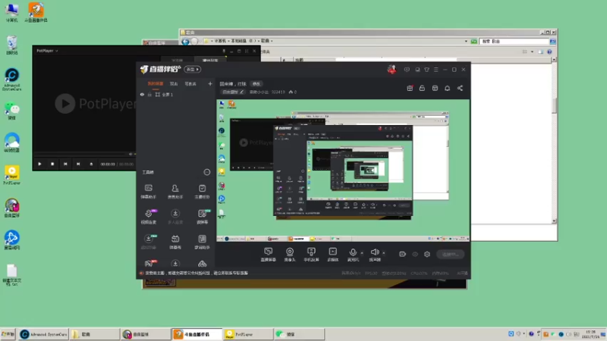607x341 pixels.
Task: Open the video co-stream tool with purple badge
Action: 149,217
